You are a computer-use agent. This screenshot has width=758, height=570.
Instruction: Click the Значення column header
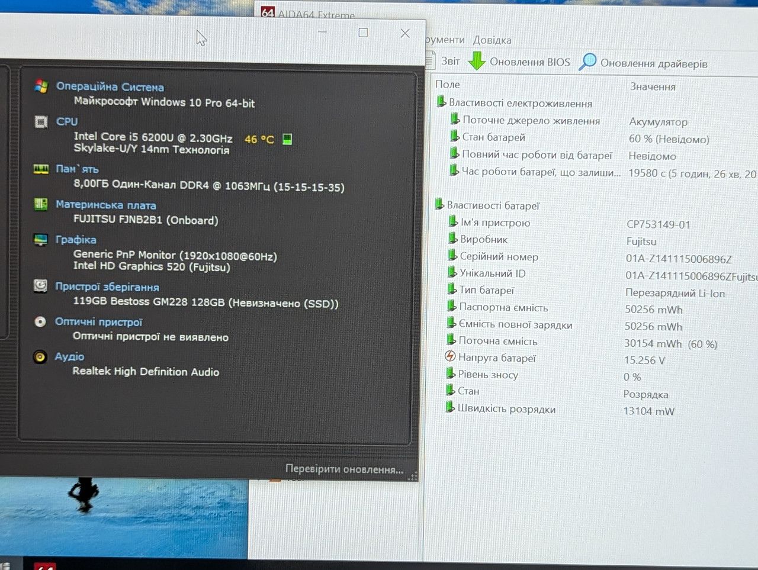point(653,86)
